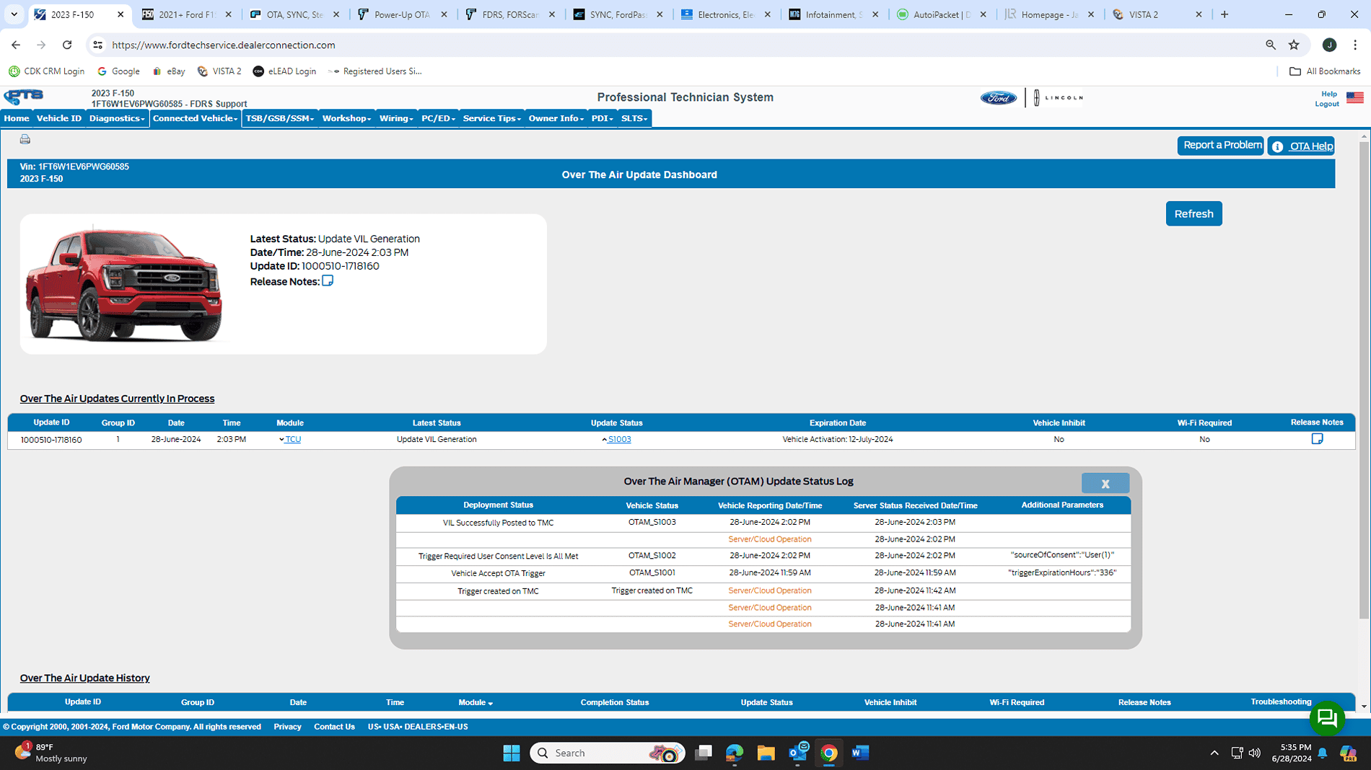Screen dimensions: 1371x770
Task: Open Release Notes icon beside truck image
Action: [328, 281]
